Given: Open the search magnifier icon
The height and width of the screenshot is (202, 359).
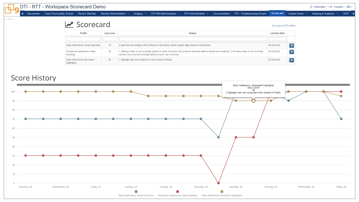Looking at the screenshot, I should coord(349,7).
